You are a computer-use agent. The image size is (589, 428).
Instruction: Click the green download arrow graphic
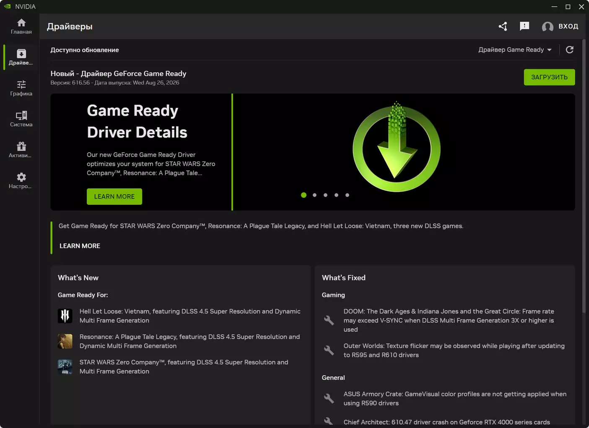(x=397, y=146)
